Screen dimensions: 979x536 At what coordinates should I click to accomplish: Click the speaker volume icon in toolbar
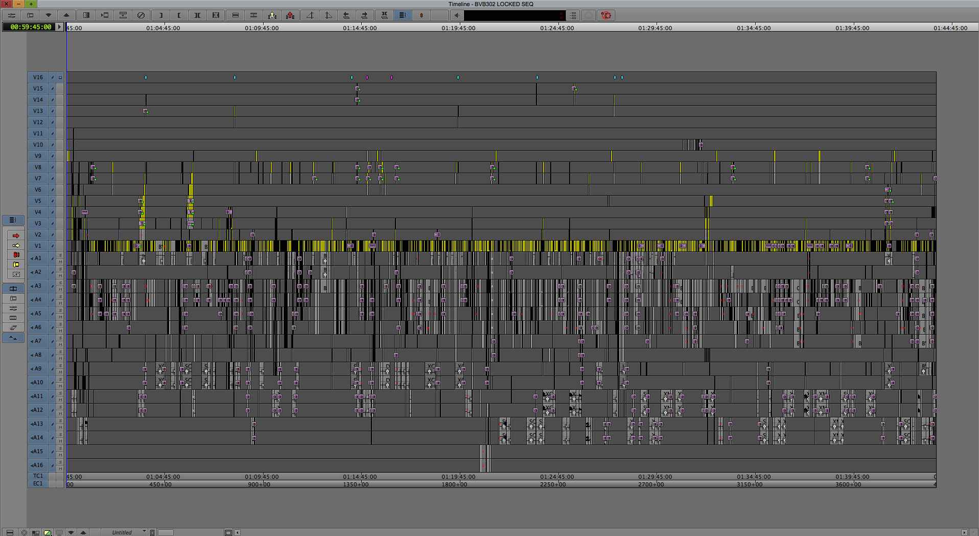tap(457, 15)
